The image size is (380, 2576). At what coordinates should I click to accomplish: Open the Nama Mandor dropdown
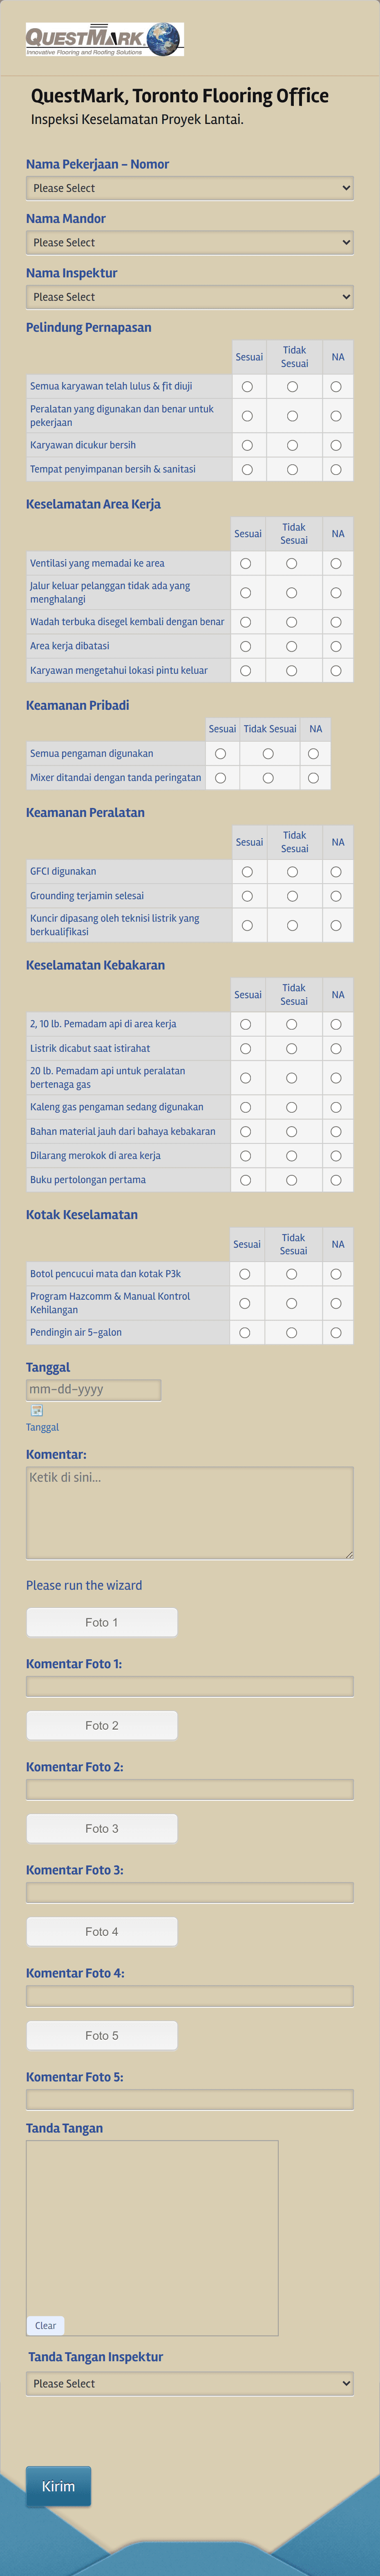(x=189, y=242)
